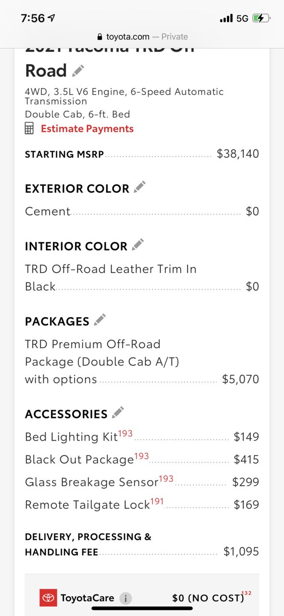Edit the Packages pencil icon
Image resolution: width=284 pixels, height=616 pixels.
tap(100, 319)
